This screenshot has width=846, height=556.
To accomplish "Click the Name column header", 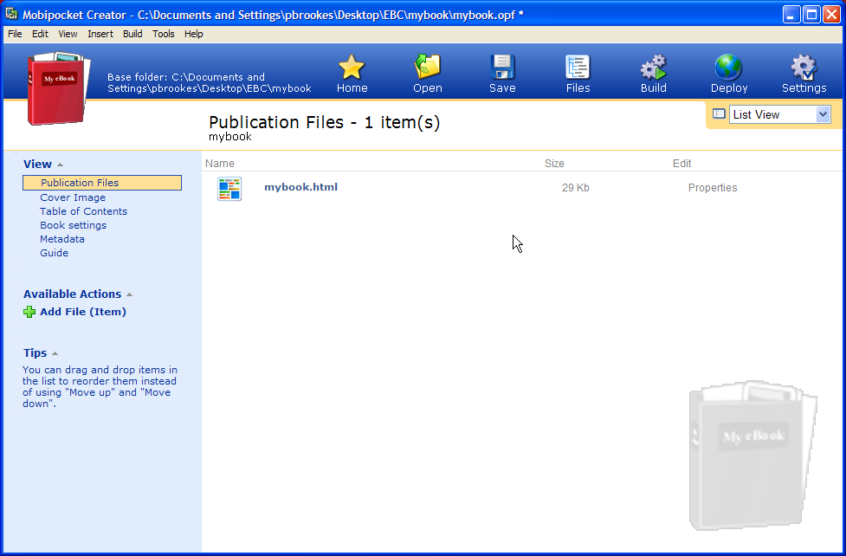I will tap(220, 164).
